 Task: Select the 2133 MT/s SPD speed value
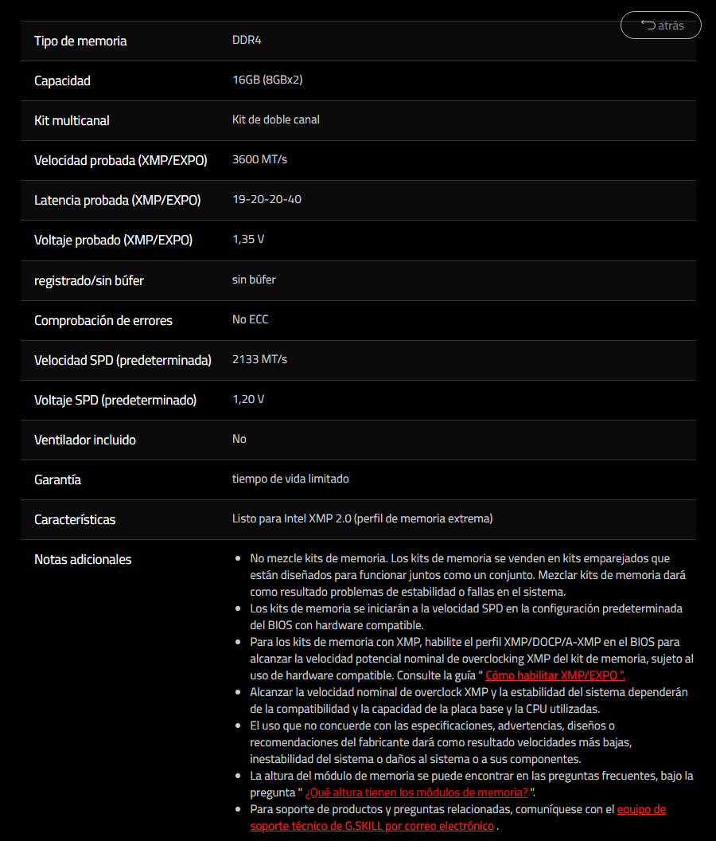click(x=259, y=359)
